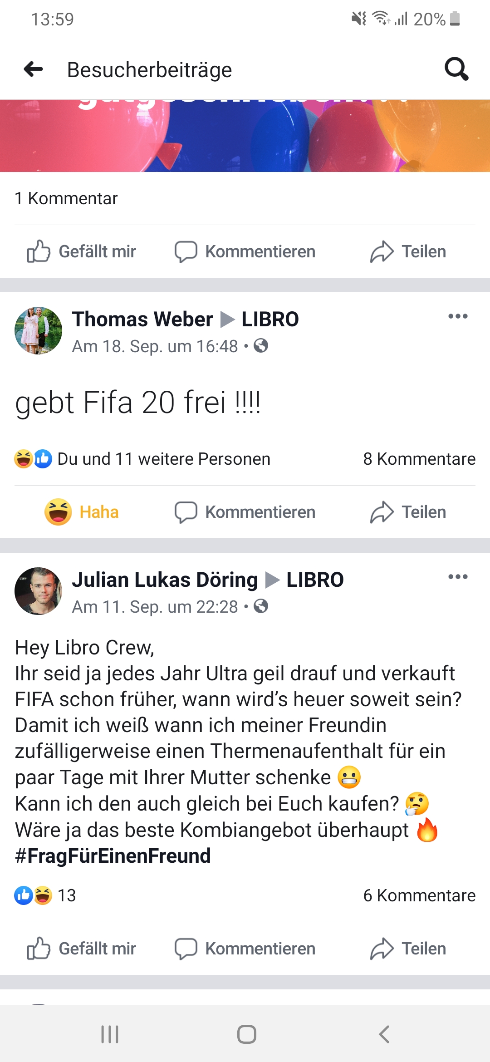Open three-dot menu on Thomas Weber post

pos(458,316)
